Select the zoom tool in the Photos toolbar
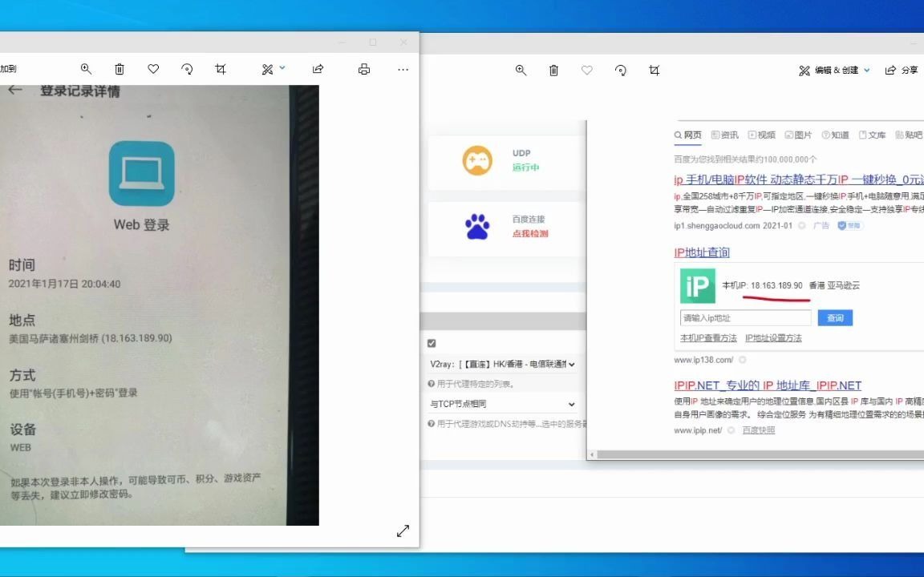This screenshot has width=924, height=577. [86, 69]
